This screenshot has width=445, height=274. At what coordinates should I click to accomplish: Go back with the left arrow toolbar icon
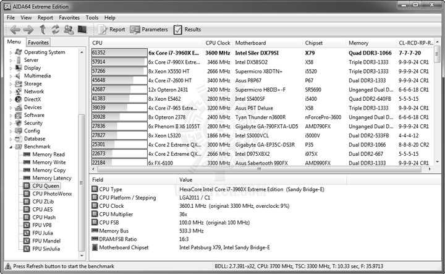(x=15, y=30)
